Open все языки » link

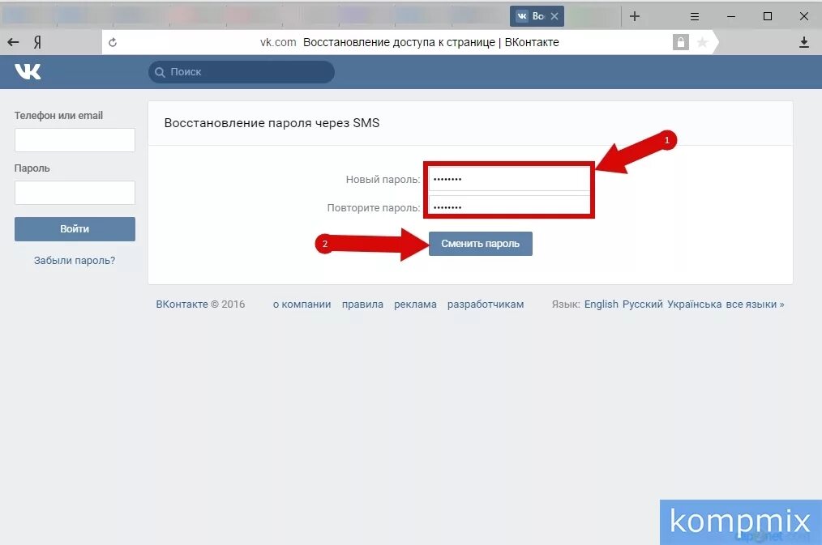point(755,304)
